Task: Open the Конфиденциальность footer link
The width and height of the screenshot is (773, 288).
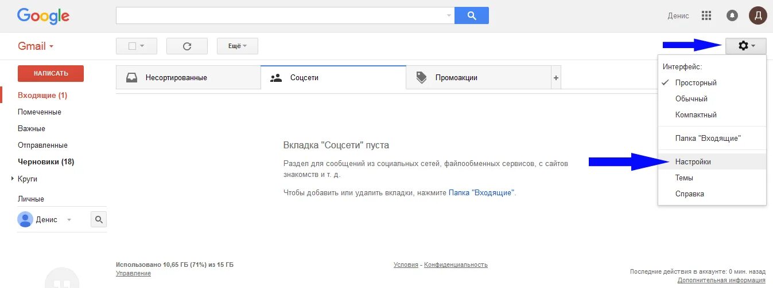Action: (456, 265)
